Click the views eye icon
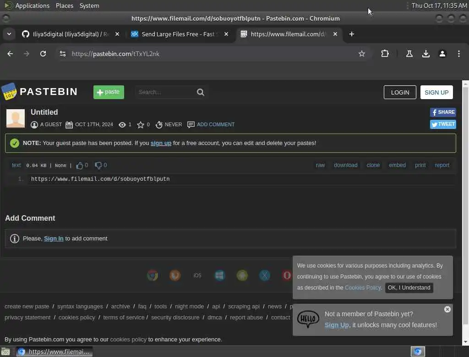This screenshot has height=357, width=469. coord(122,125)
